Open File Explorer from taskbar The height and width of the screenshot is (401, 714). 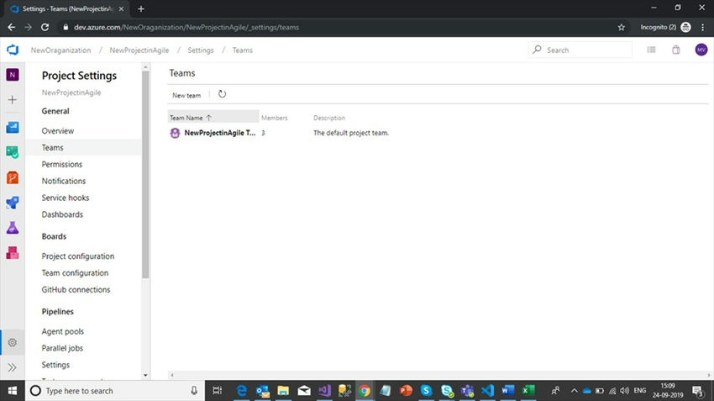(x=283, y=391)
